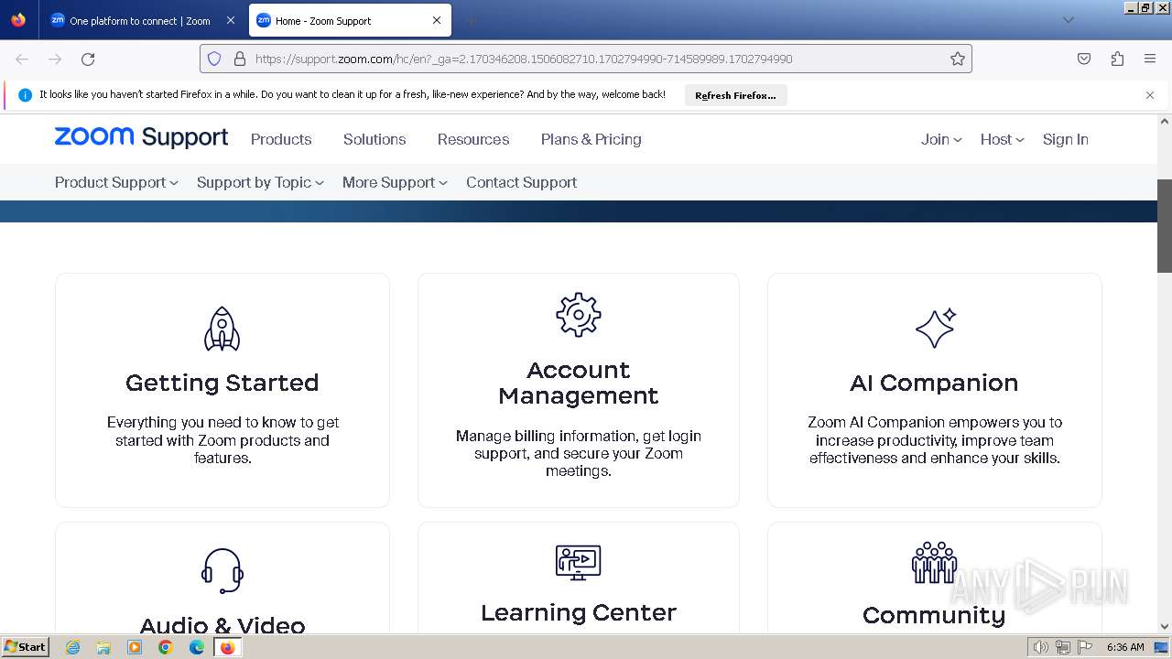Image resolution: width=1172 pixels, height=659 pixels.
Task: Open the file explorer taskbar icon
Action: 103,647
